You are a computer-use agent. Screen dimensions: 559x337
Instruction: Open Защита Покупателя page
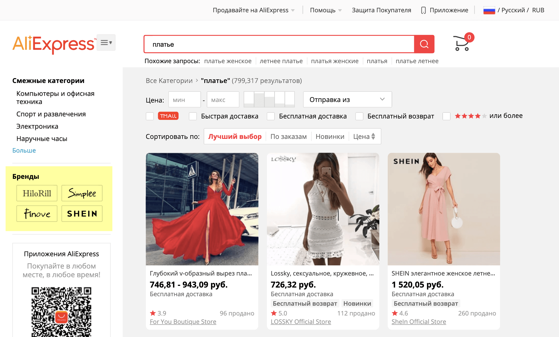[x=382, y=10]
